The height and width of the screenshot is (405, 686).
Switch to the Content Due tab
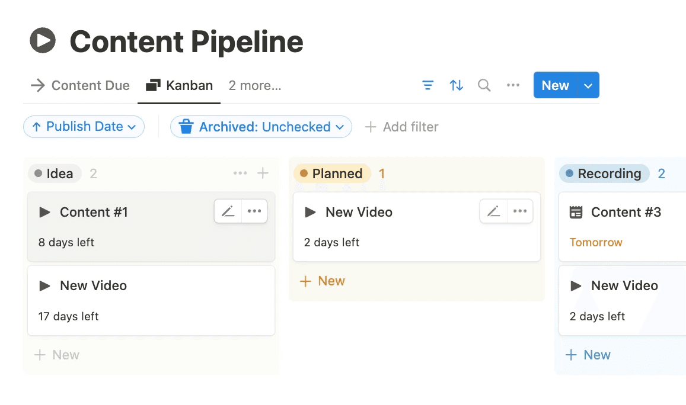tap(80, 85)
